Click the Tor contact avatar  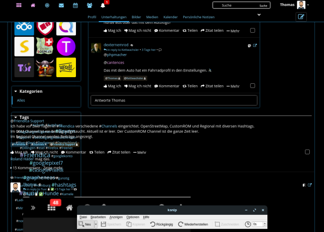24,67
